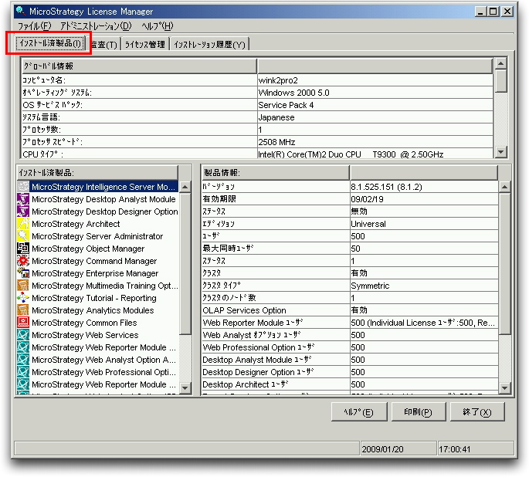Click the wink2pro2 computer name value
The image size is (529, 477).
pyautogui.click(x=278, y=80)
